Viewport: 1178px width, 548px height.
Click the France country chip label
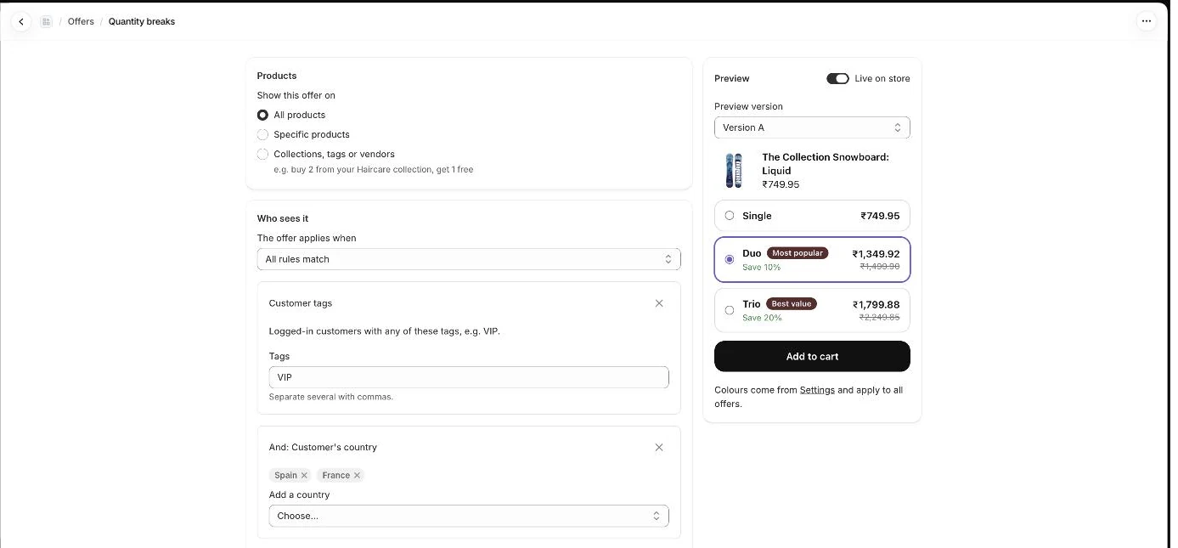tap(335, 476)
